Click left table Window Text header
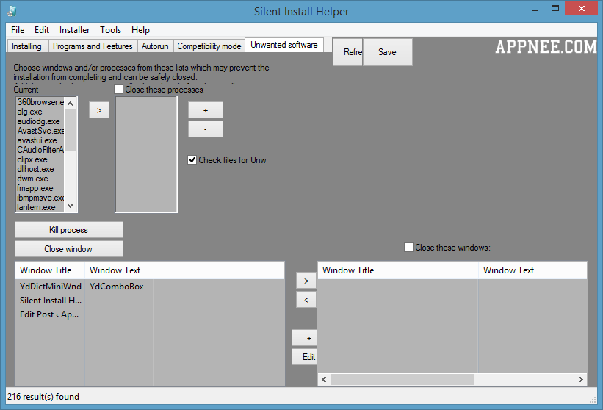This screenshot has width=603, height=410. pyautogui.click(x=119, y=270)
